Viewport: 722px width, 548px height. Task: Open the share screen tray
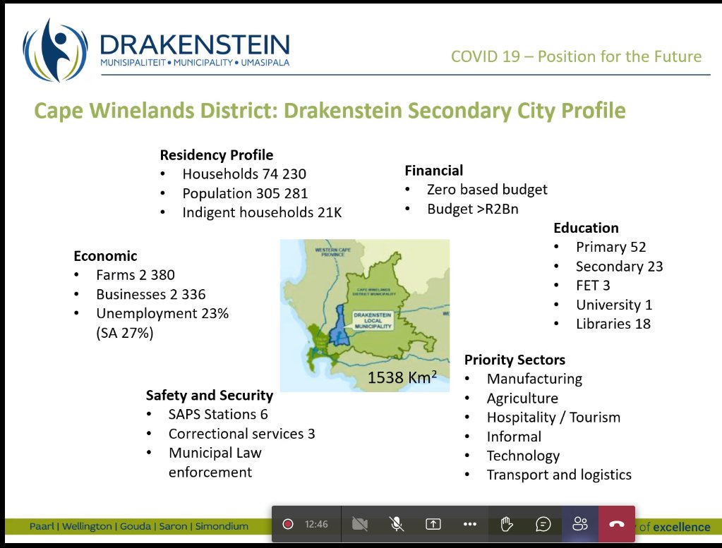(x=433, y=523)
